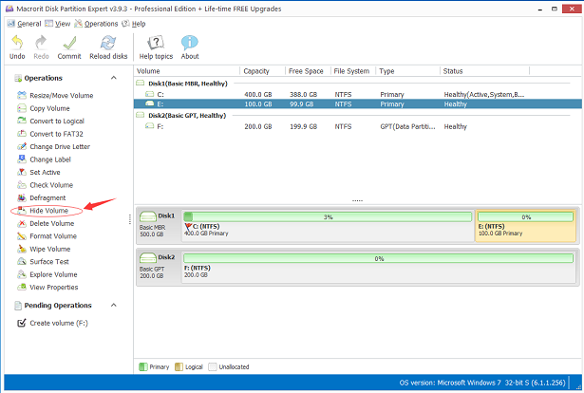Select Wipe Volume operation
This screenshot has height=393, width=584.
pyautogui.click(x=44, y=249)
